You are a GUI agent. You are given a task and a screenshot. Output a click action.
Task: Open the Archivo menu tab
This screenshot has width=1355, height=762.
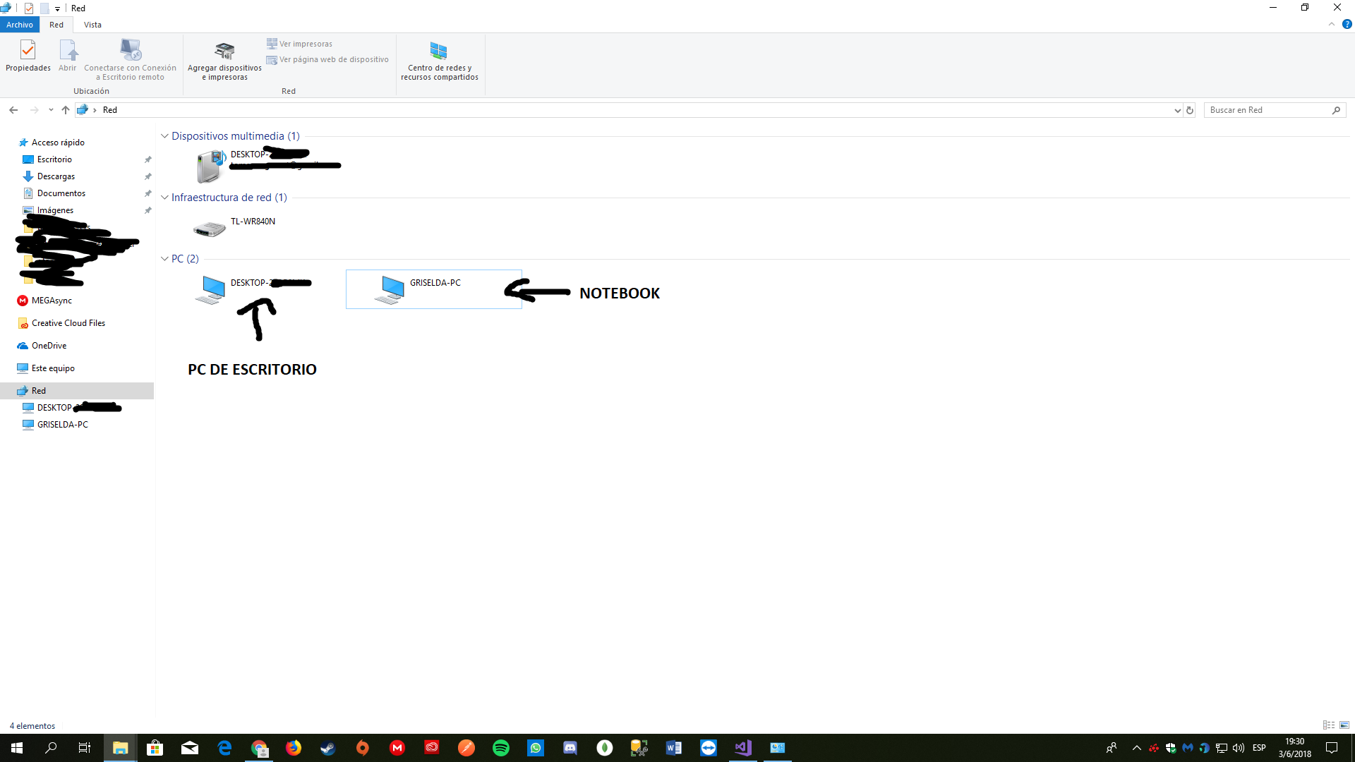(20, 25)
